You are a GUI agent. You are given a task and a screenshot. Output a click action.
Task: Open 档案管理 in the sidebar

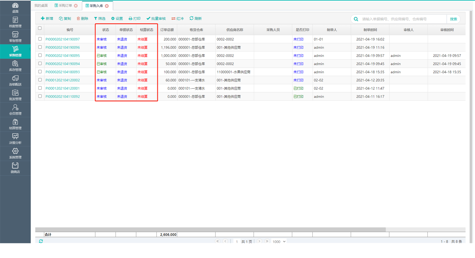(x=15, y=22)
